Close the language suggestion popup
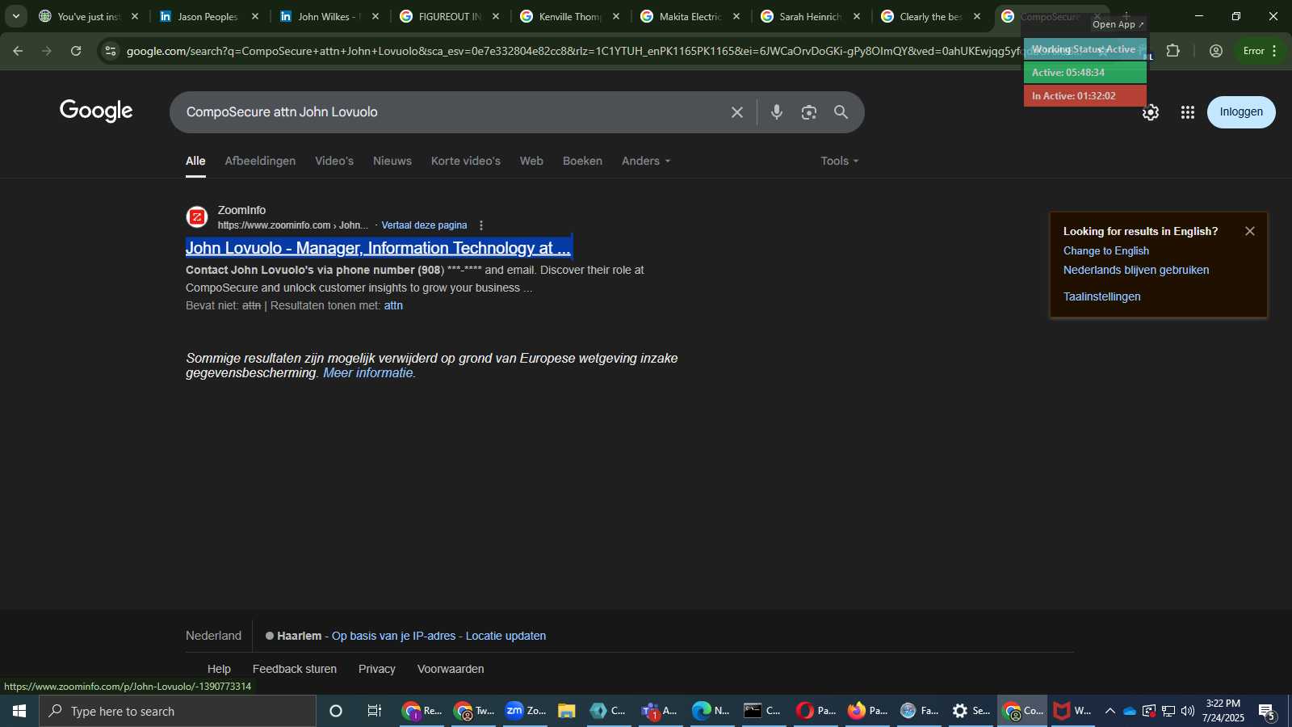1292x727 pixels. pos(1250,231)
